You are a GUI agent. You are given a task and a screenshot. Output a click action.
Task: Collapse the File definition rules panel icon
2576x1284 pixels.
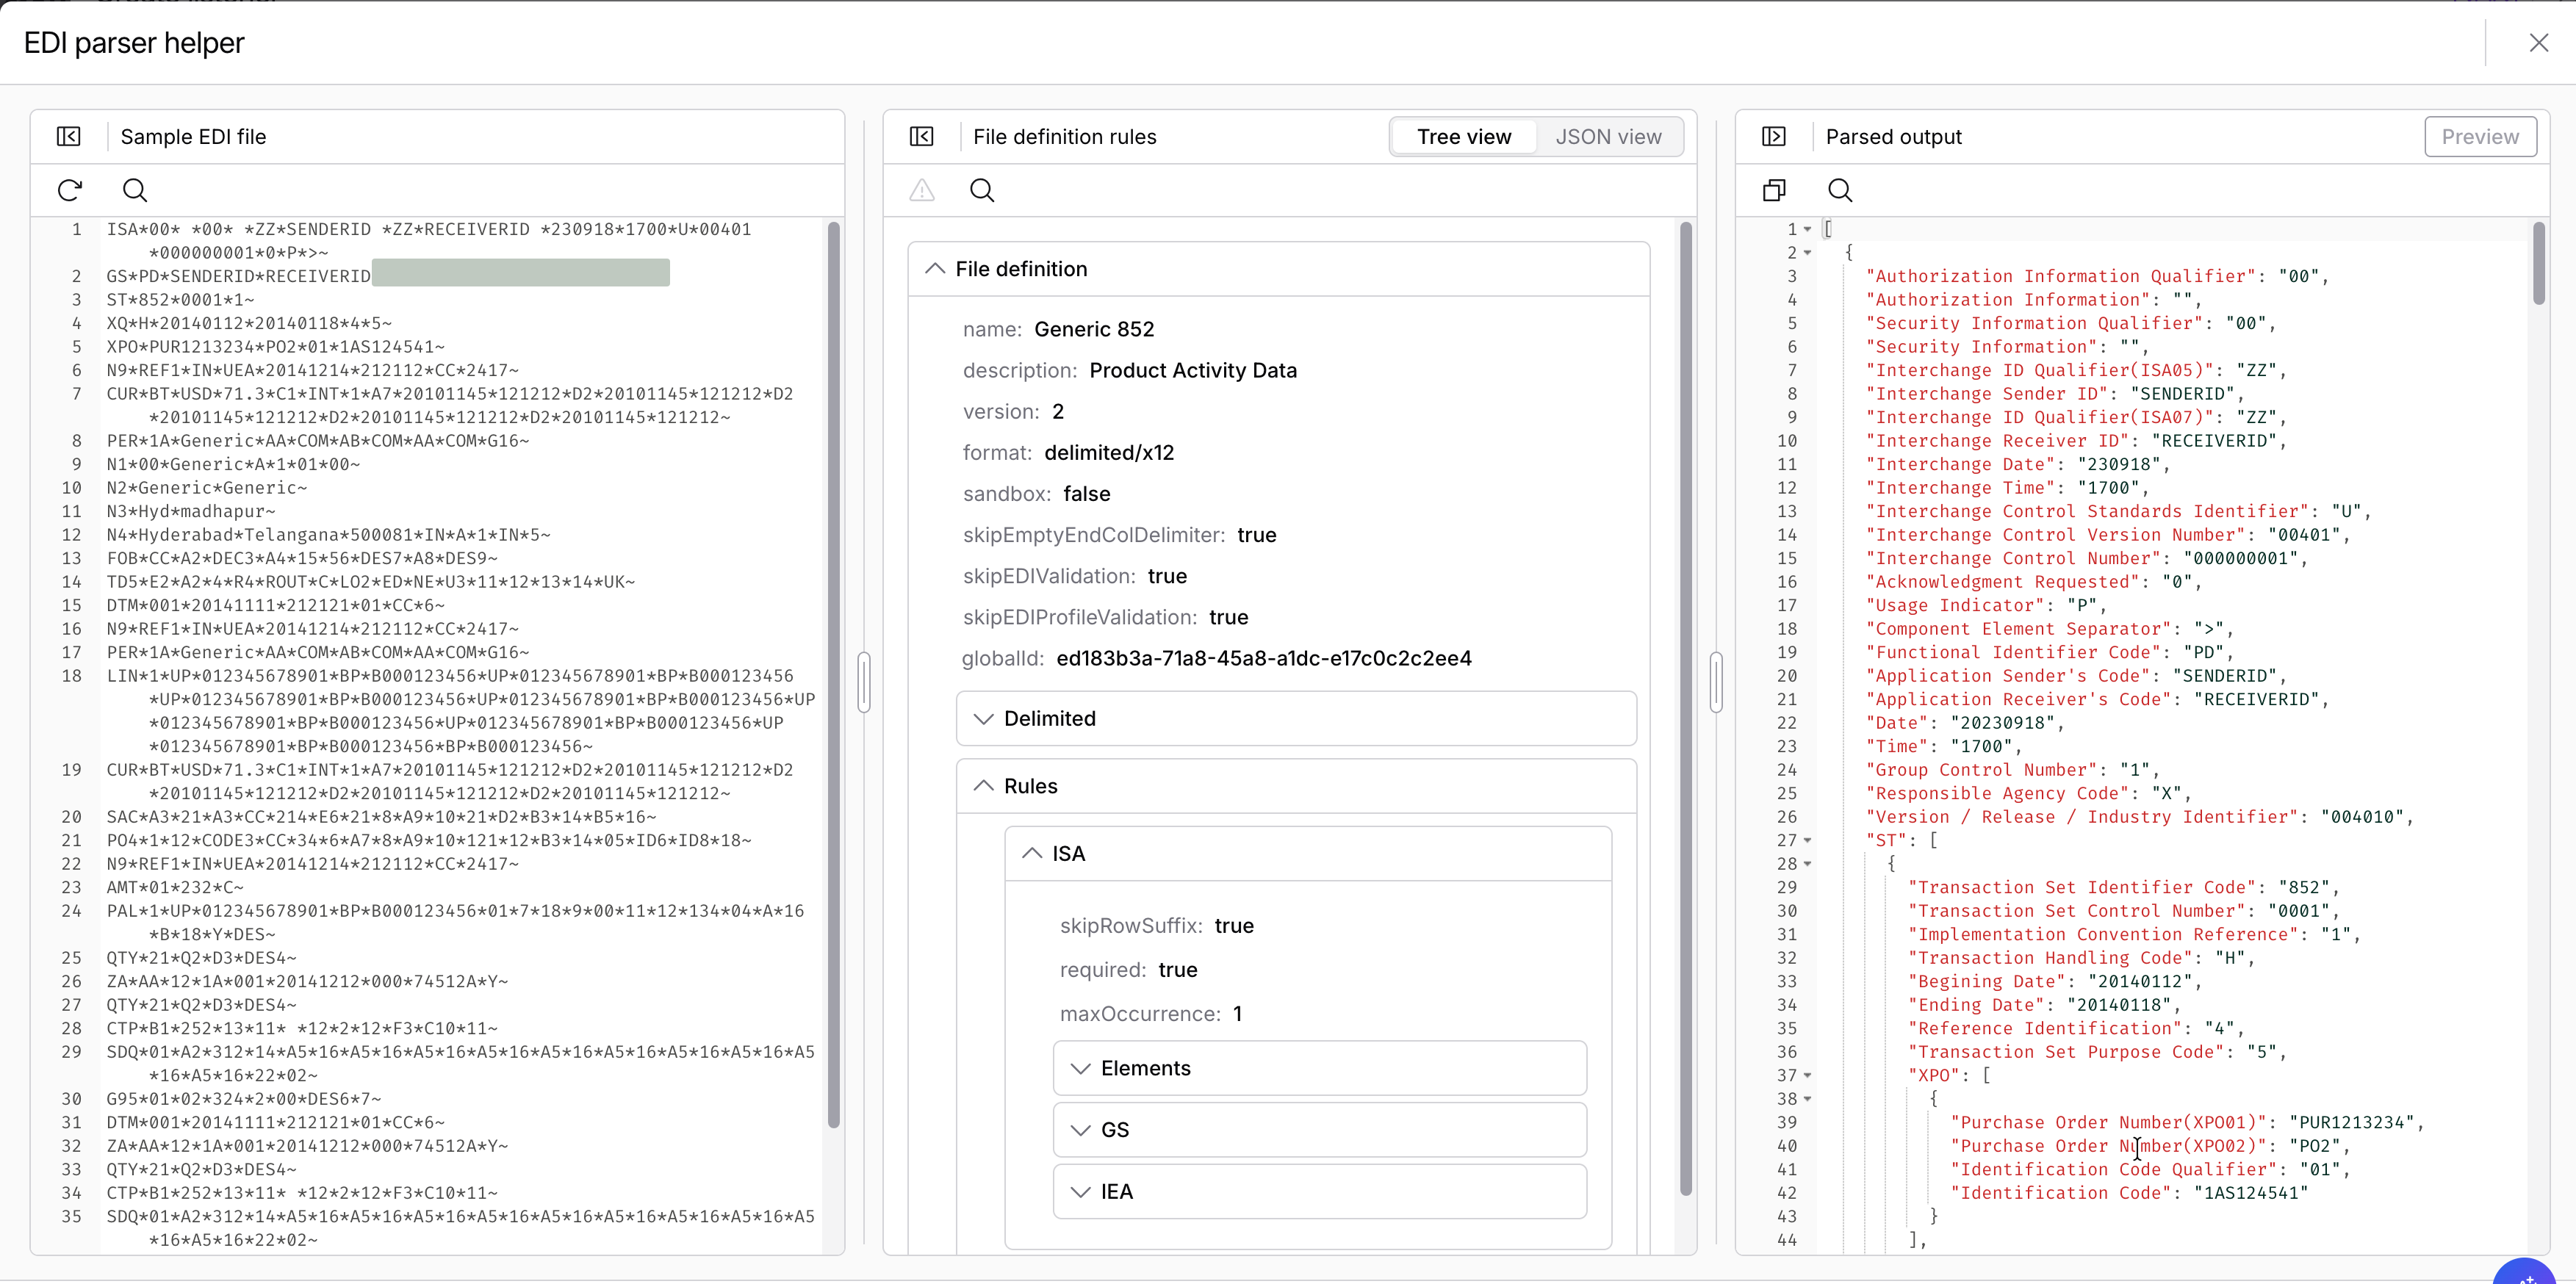point(922,136)
